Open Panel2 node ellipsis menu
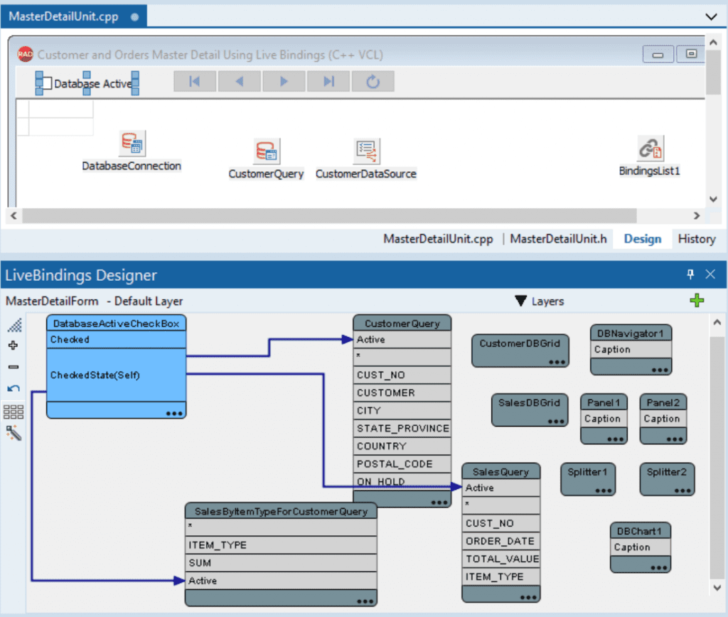This screenshot has width=728, height=617. pos(675,439)
